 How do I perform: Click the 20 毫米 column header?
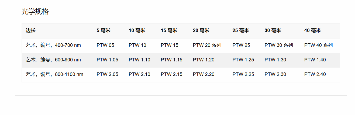201,31
